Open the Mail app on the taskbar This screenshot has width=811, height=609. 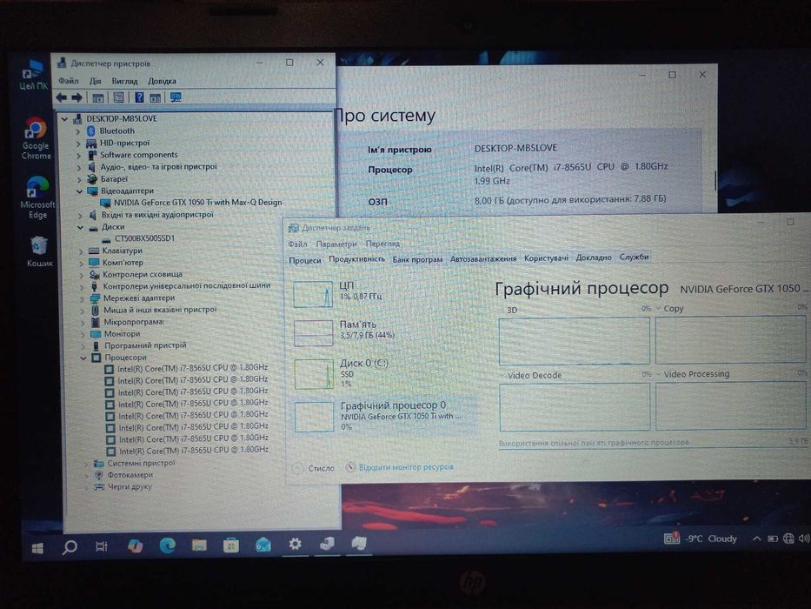(x=263, y=545)
